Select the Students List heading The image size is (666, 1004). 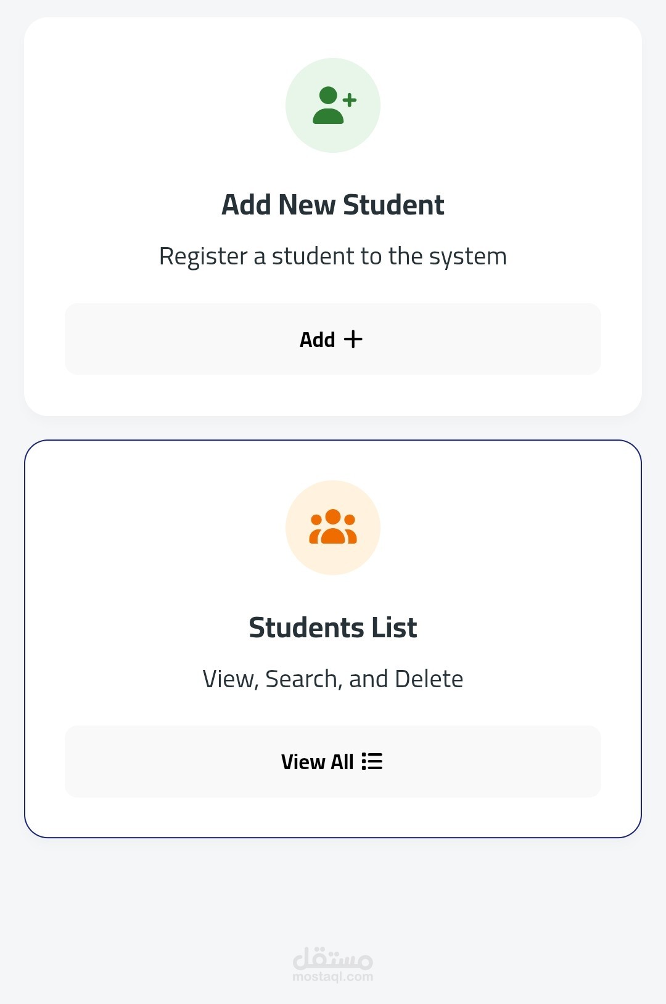coord(333,627)
